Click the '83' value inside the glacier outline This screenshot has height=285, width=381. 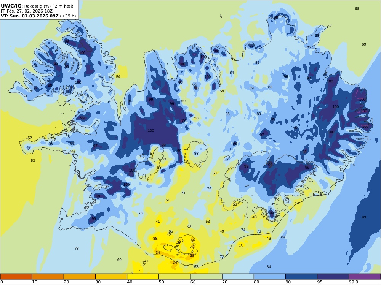196,153
